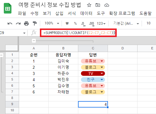Image resolution: width=156 pixels, height=114 pixels.
Task: Select the cell with 이기명
Action: pos(63,67)
